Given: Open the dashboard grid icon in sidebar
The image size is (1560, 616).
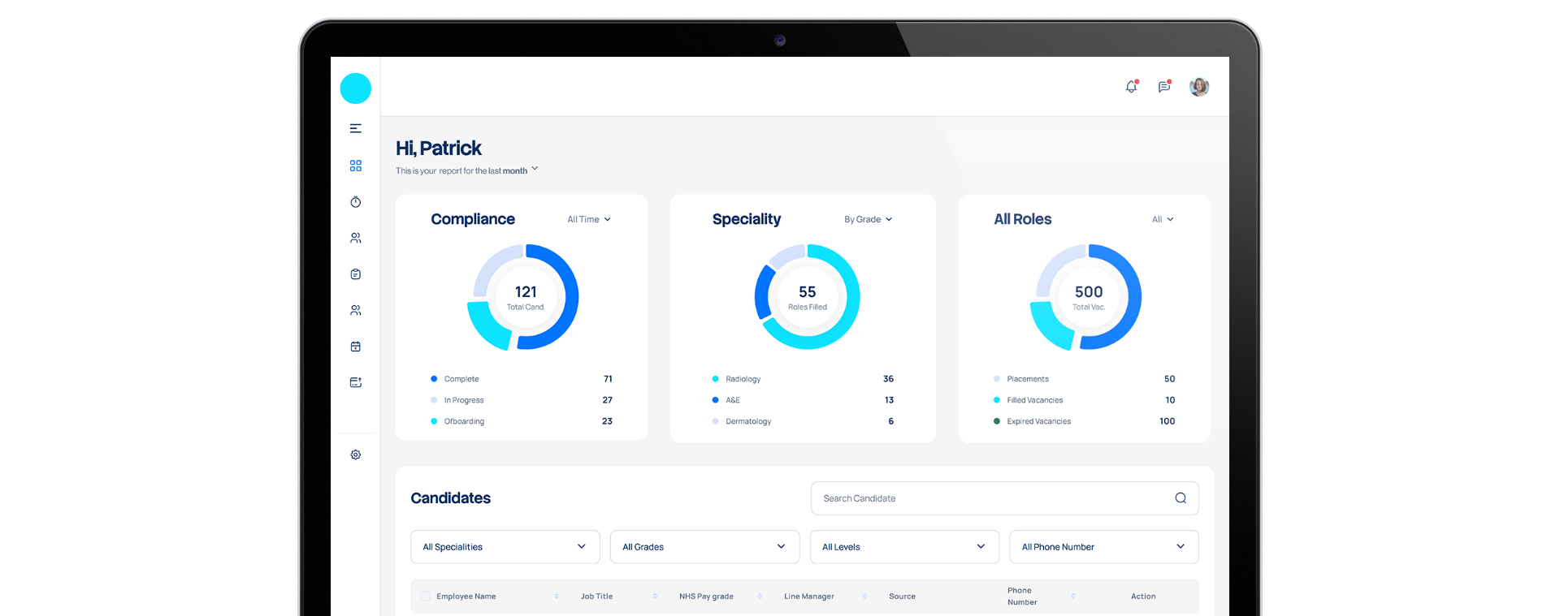Looking at the screenshot, I should (355, 166).
